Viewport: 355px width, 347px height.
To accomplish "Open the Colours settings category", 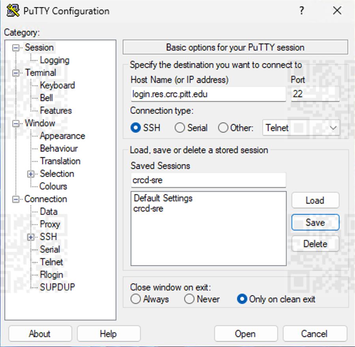I will (x=53, y=186).
